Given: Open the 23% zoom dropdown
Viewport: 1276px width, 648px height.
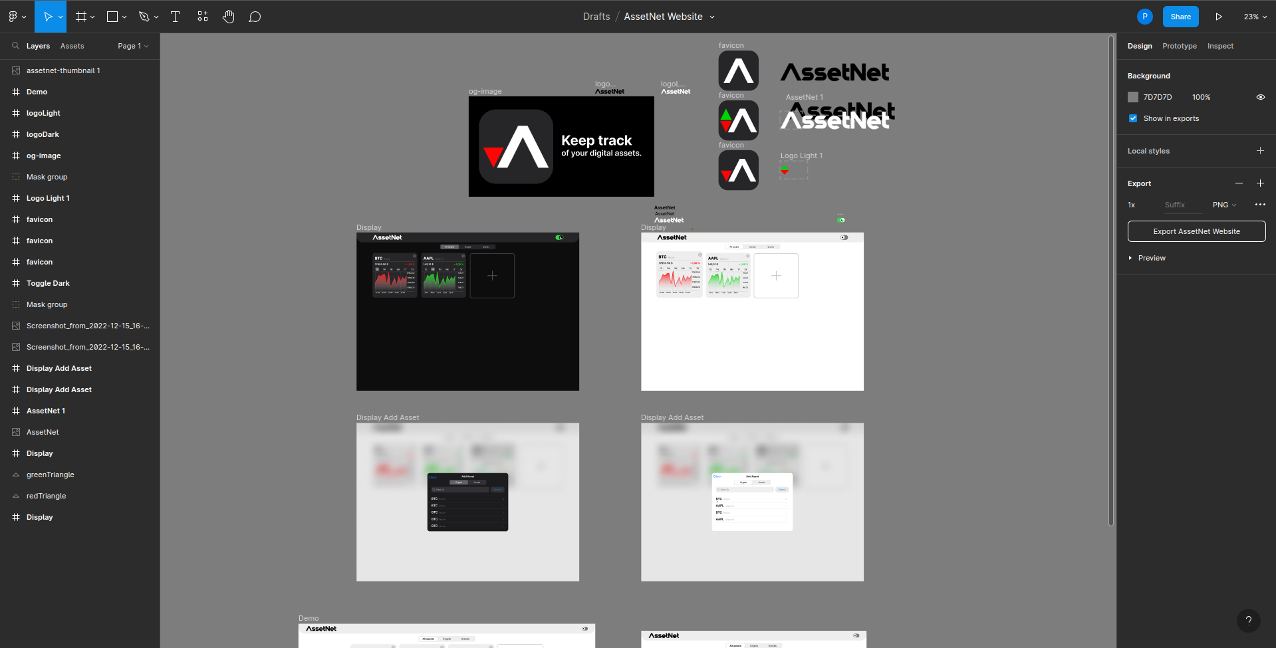Looking at the screenshot, I should point(1255,17).
